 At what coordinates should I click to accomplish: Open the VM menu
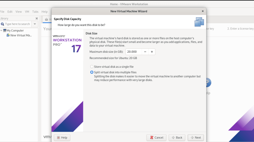[27, 12]
